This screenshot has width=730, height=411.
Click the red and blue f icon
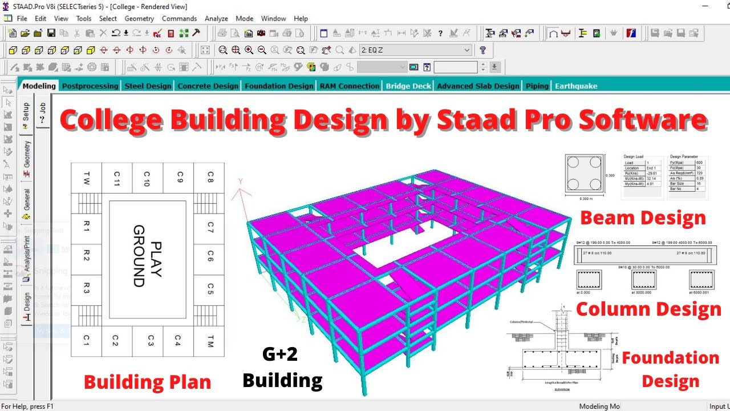(x=631, y=33)
